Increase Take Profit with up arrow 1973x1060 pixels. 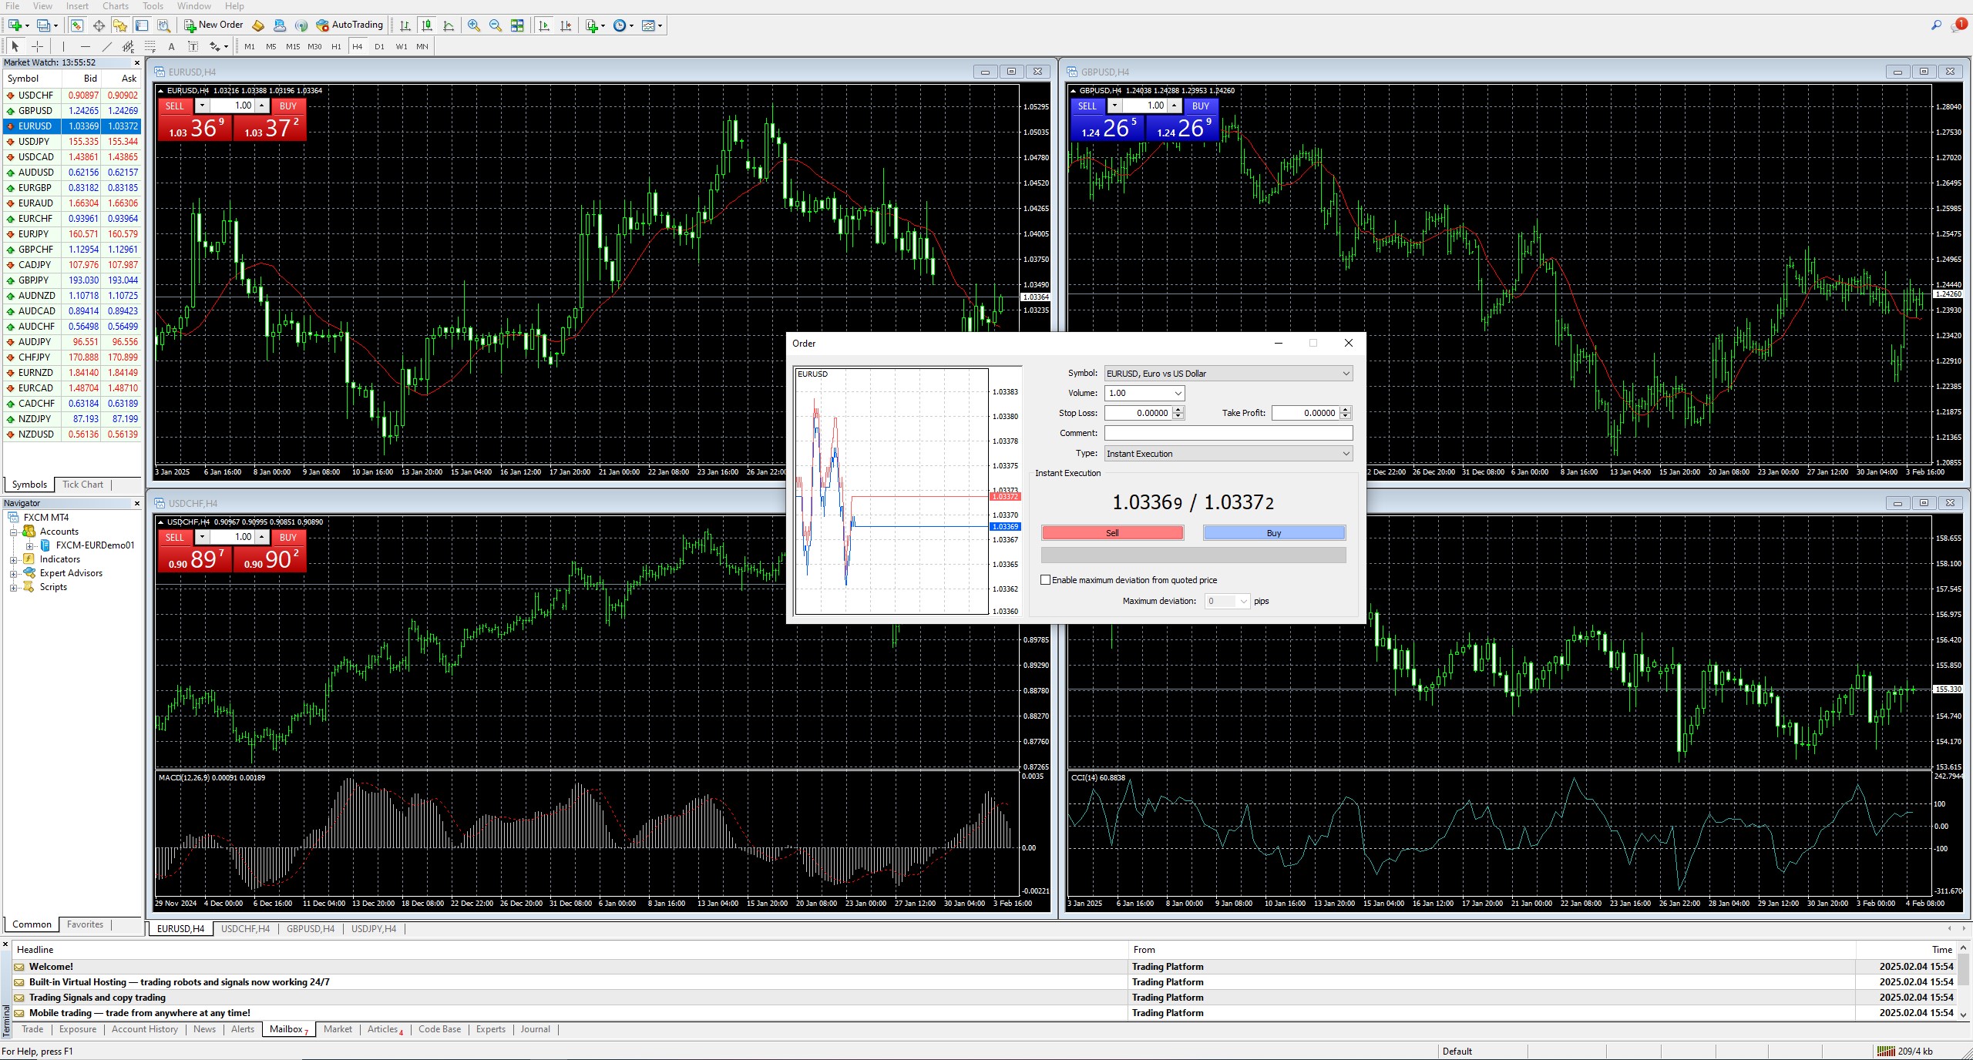pyautogui.click(x=1346, y=410)
